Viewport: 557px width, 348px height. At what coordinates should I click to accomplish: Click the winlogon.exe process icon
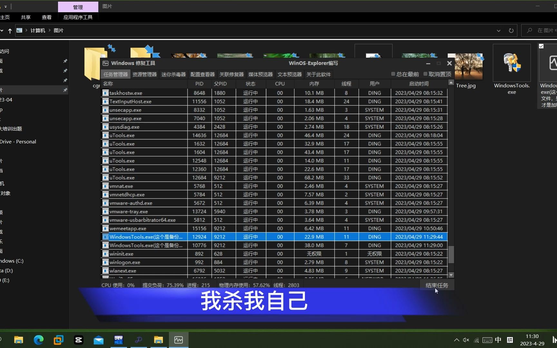[x=105, y=262]
